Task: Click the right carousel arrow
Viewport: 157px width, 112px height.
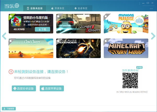Action: (x=153, y=36)
